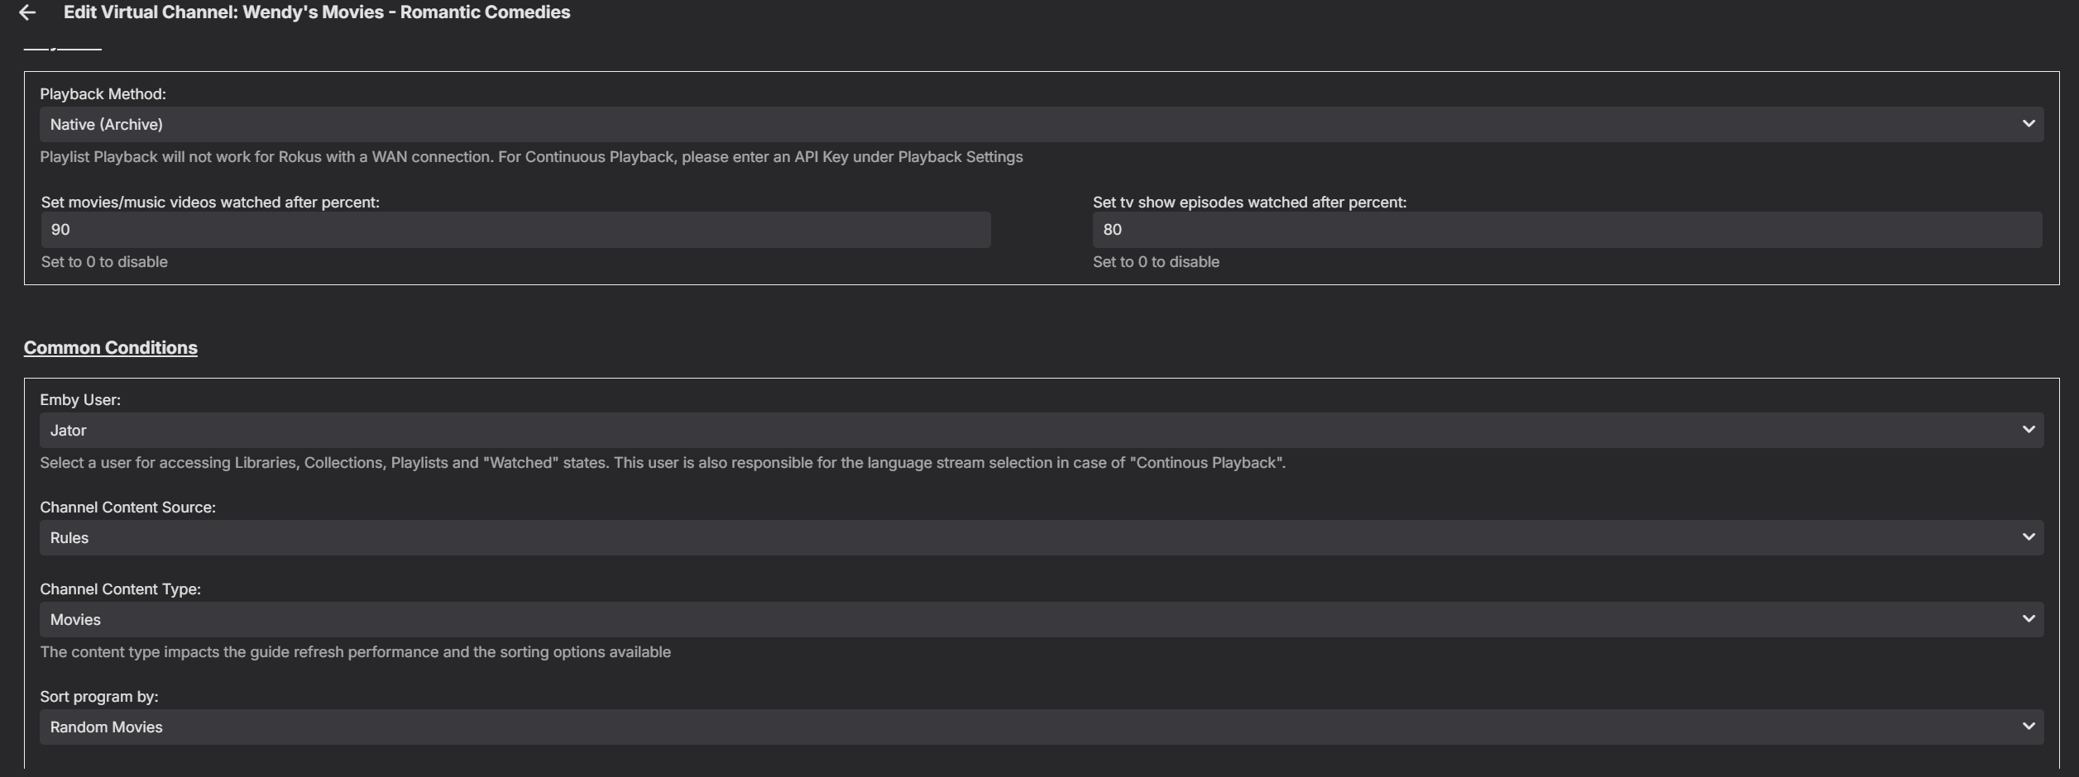Click the Channel Content Type label
Image resolution: width=2079 pixels, height=777 pixels.
coord(120,589)
